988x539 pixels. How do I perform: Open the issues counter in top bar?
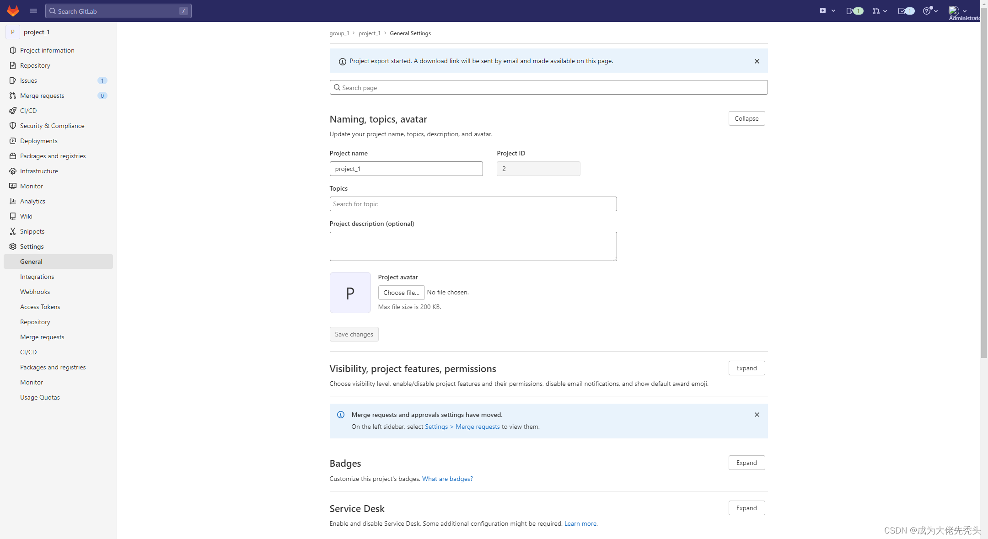click(x=854, y=11)
